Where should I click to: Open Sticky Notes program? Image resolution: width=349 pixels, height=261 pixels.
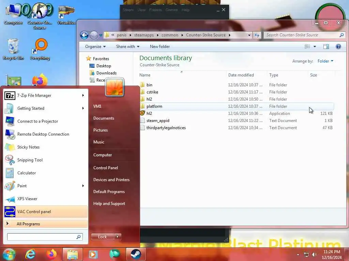click(x=46, y=147)
